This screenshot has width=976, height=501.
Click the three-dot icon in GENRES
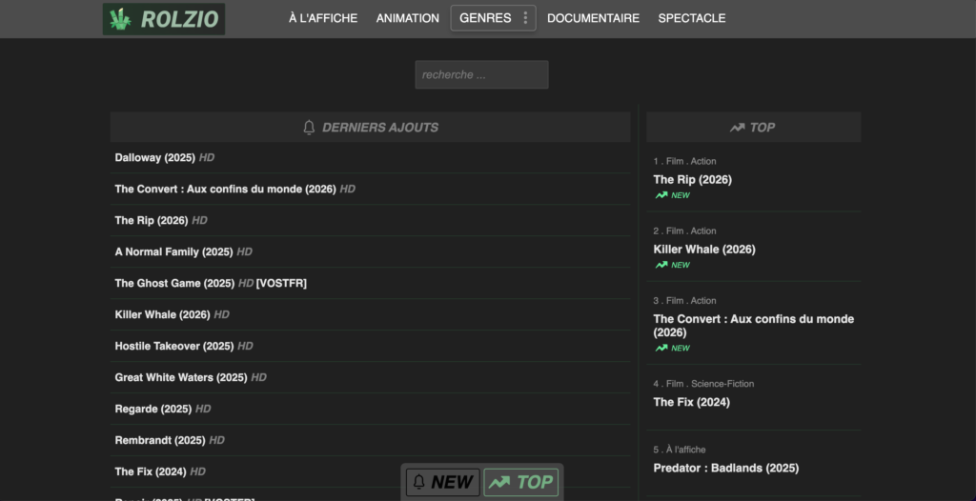point(525,18)
